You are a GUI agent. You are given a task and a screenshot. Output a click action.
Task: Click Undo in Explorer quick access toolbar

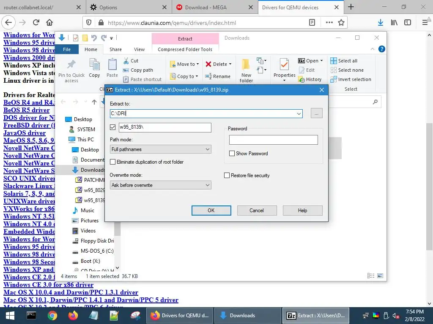[x=94, y=38]
